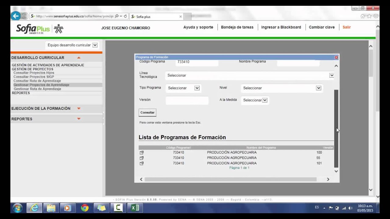Click the browser forward arrow button
The width and height of the screenshot is (390, 219).
(25, 16)
